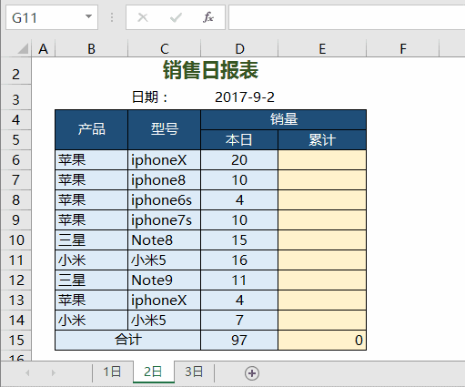
Task: Expand the Name Box dropdown arrow
Action: pyautogui.click(x=88, y=16)
